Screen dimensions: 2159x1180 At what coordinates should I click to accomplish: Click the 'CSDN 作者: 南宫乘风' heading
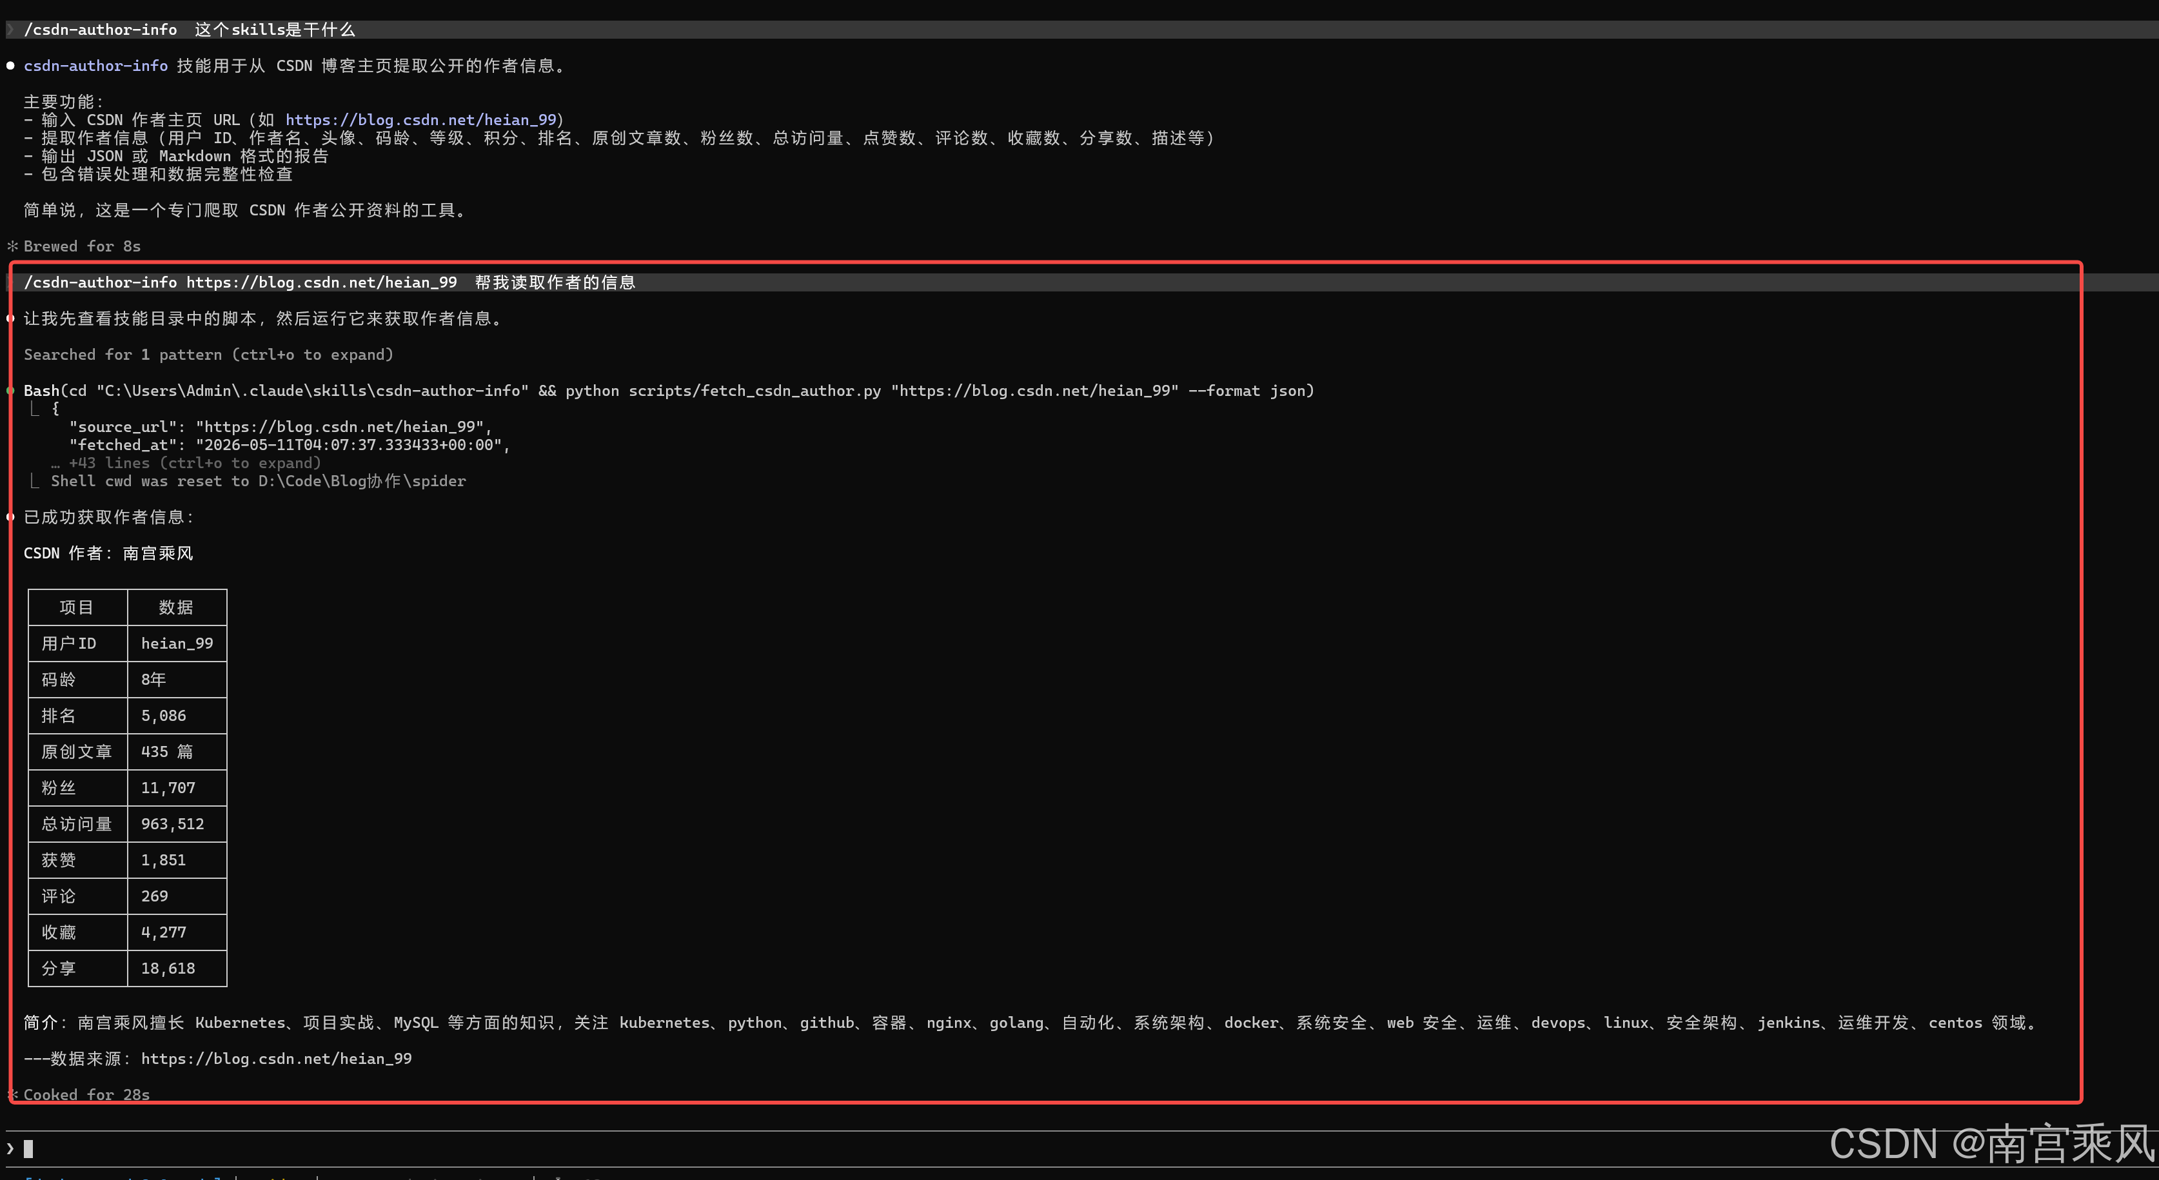point(108,553)
